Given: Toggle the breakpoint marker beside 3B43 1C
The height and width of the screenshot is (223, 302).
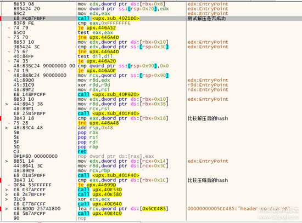Looking at the screenshot, I should (x=1, y=180).
